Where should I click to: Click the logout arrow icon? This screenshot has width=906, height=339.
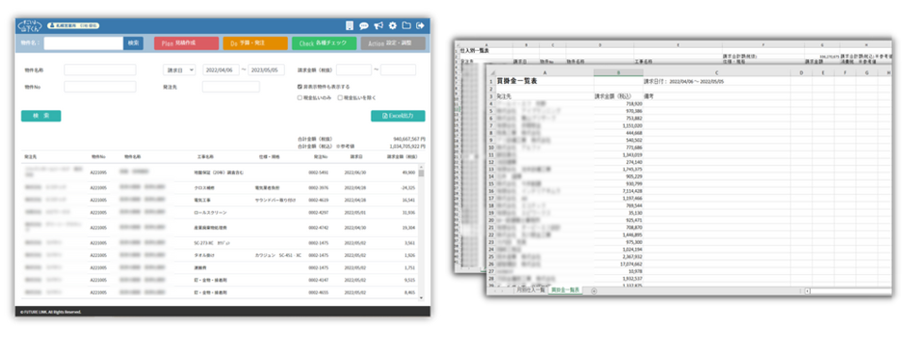click(420, 25)
